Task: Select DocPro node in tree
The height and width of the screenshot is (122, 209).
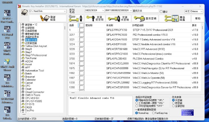Action: (x=29, y=110)
